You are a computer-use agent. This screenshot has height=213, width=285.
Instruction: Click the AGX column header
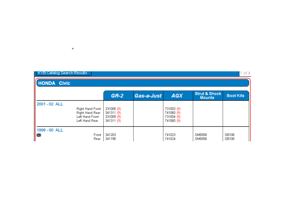pos(177,95)
